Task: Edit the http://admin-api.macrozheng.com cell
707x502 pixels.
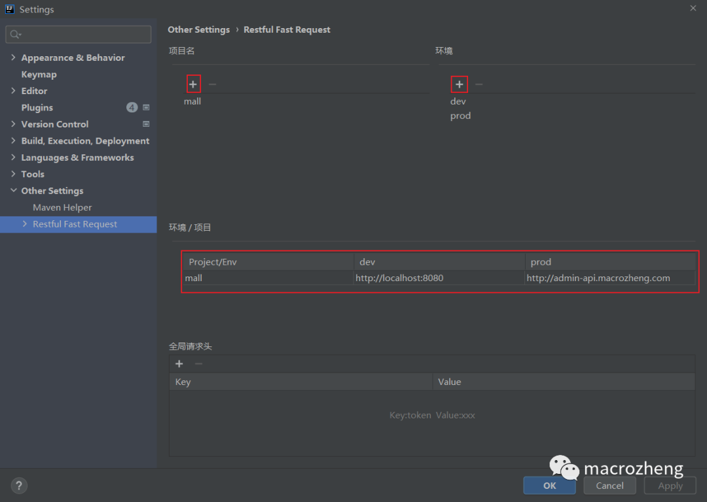Action: [610, 278]
